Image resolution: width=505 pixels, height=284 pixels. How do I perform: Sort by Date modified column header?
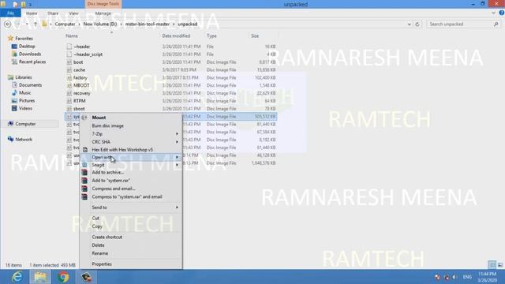(x=176, y=35)
